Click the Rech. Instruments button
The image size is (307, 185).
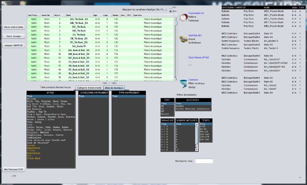pos(13,27)
